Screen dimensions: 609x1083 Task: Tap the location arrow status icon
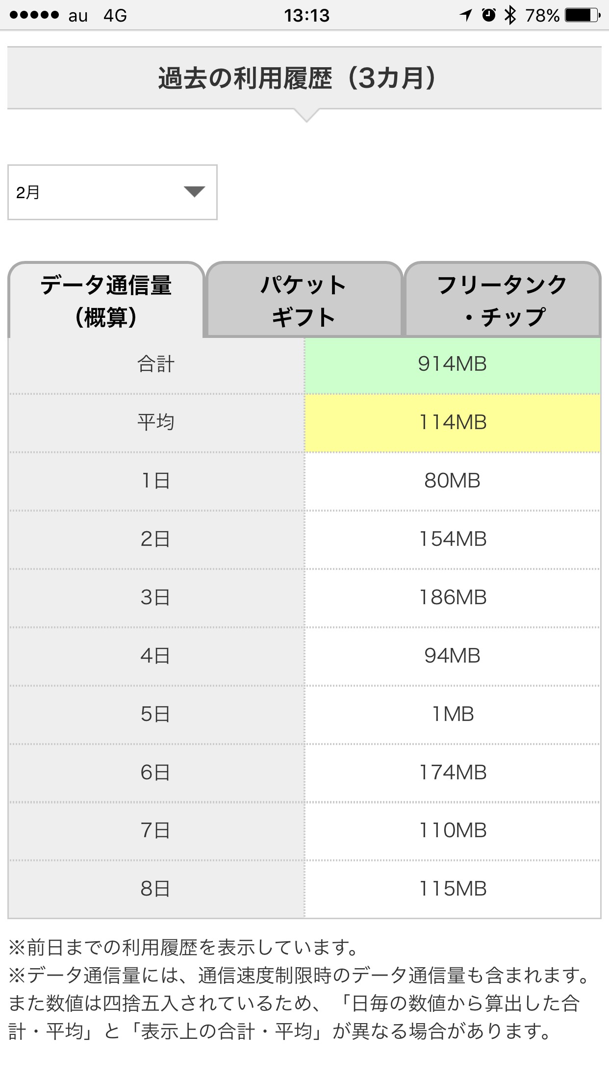click(466, 15)
